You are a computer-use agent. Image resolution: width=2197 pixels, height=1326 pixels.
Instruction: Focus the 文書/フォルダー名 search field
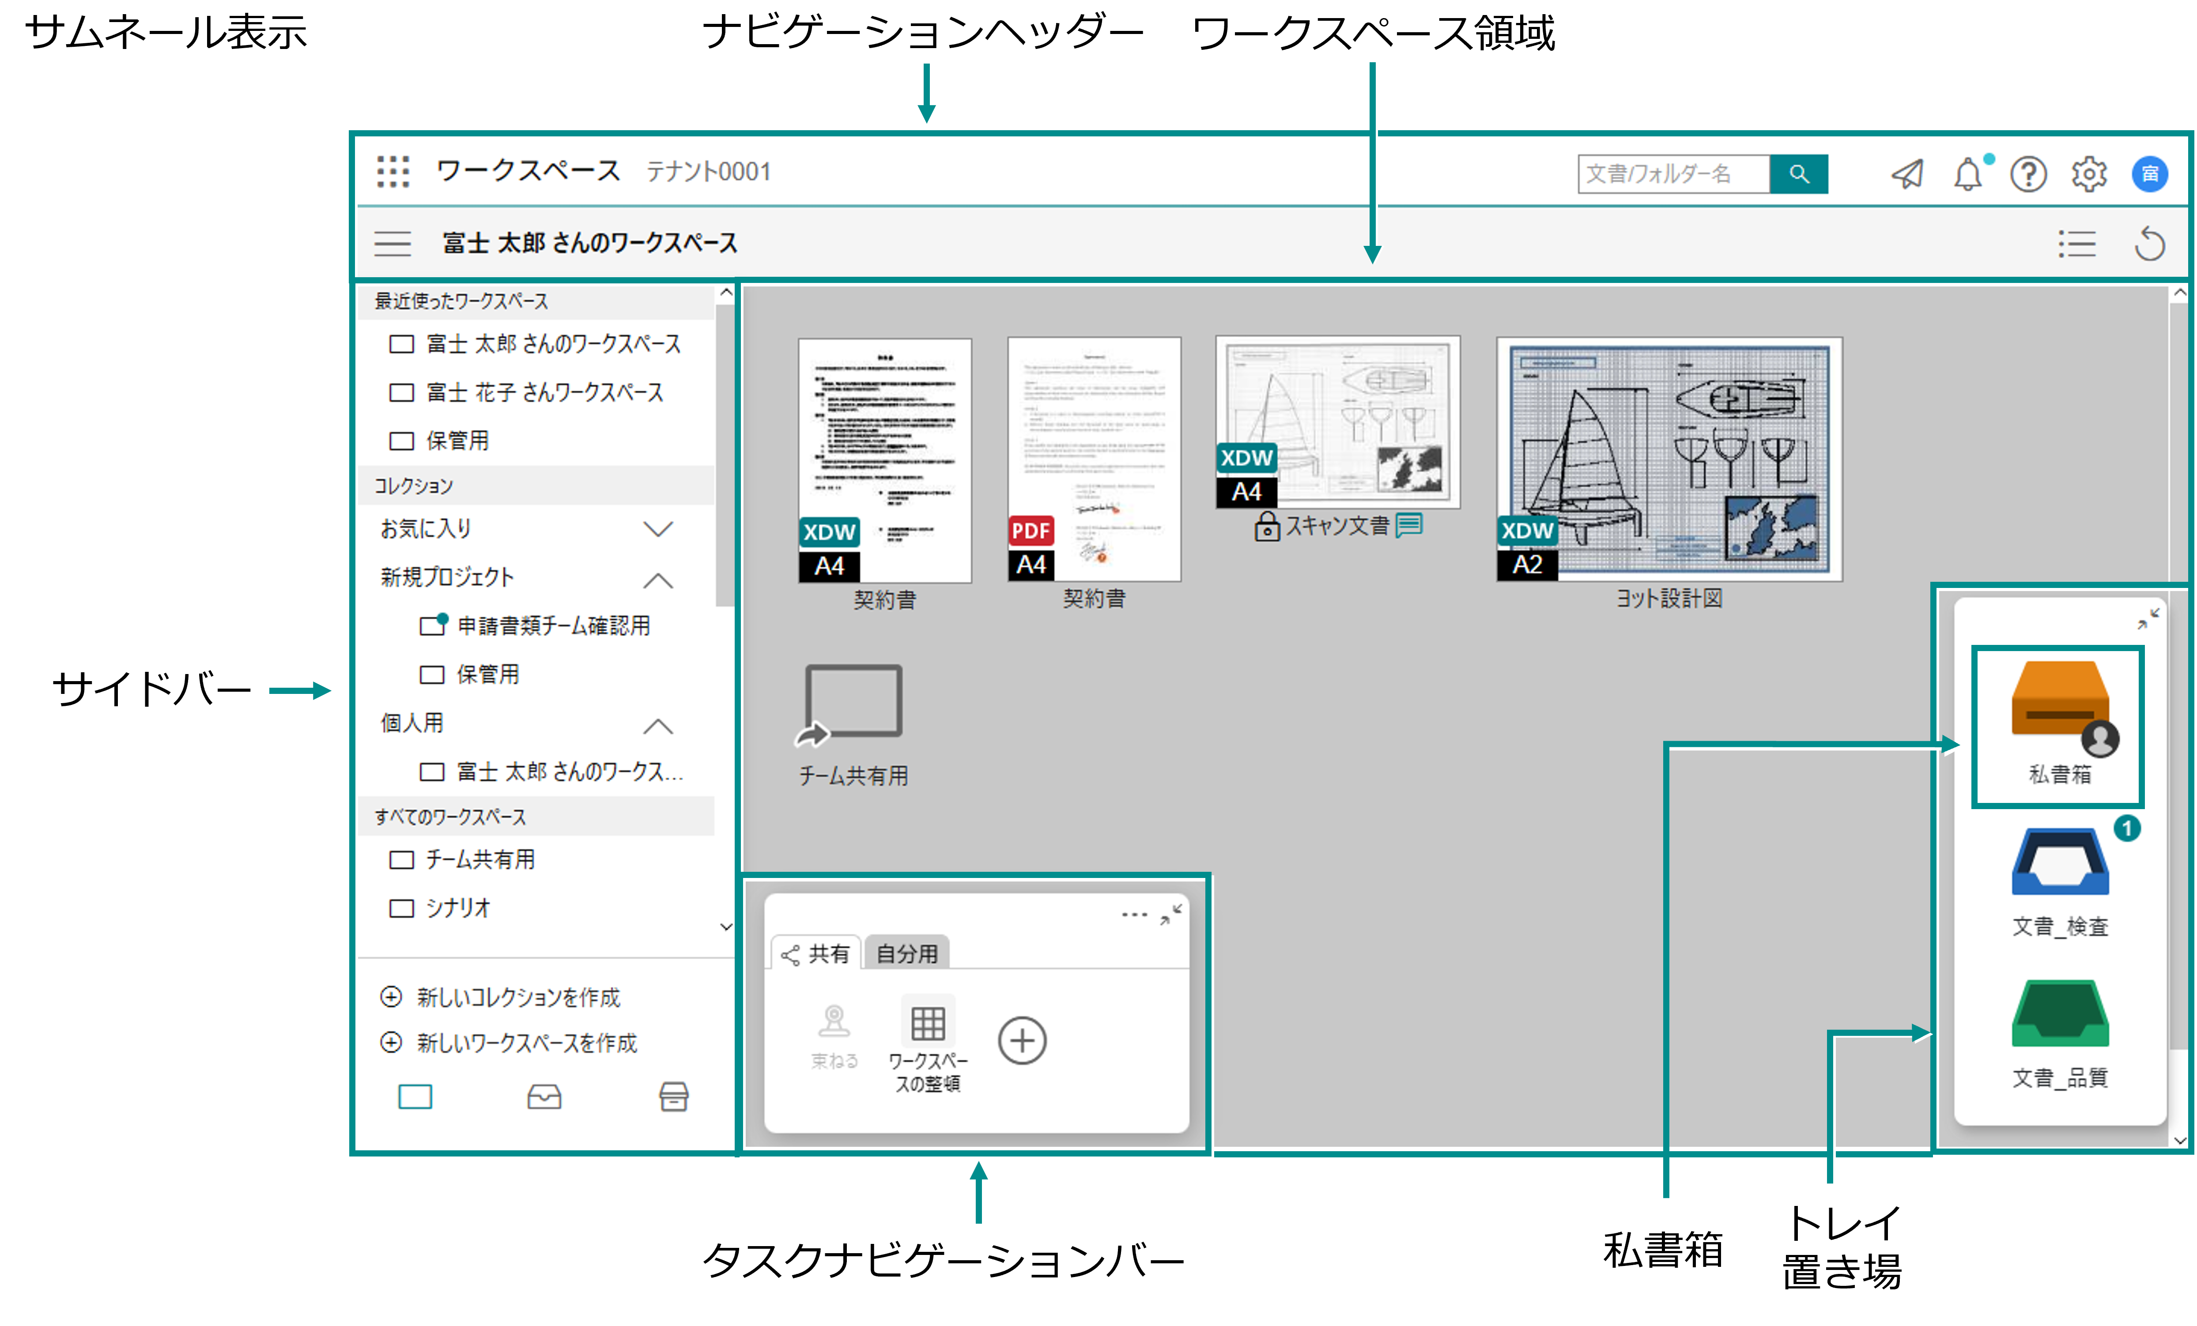pos(1674,174)
